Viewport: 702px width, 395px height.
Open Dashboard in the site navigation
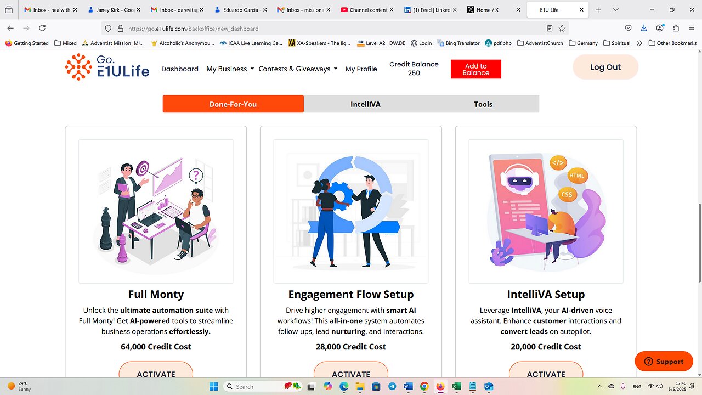[x=180, y=69]
